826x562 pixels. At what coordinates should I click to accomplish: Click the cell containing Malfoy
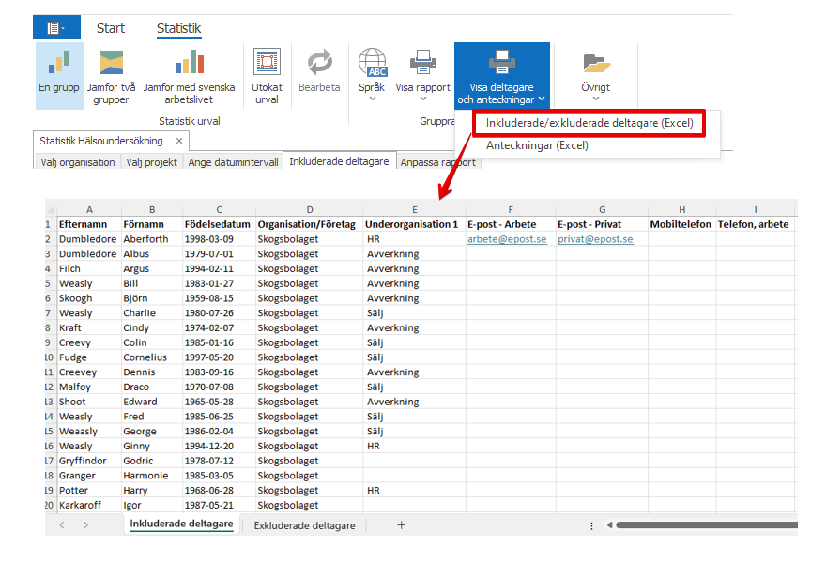pos(89,387)
